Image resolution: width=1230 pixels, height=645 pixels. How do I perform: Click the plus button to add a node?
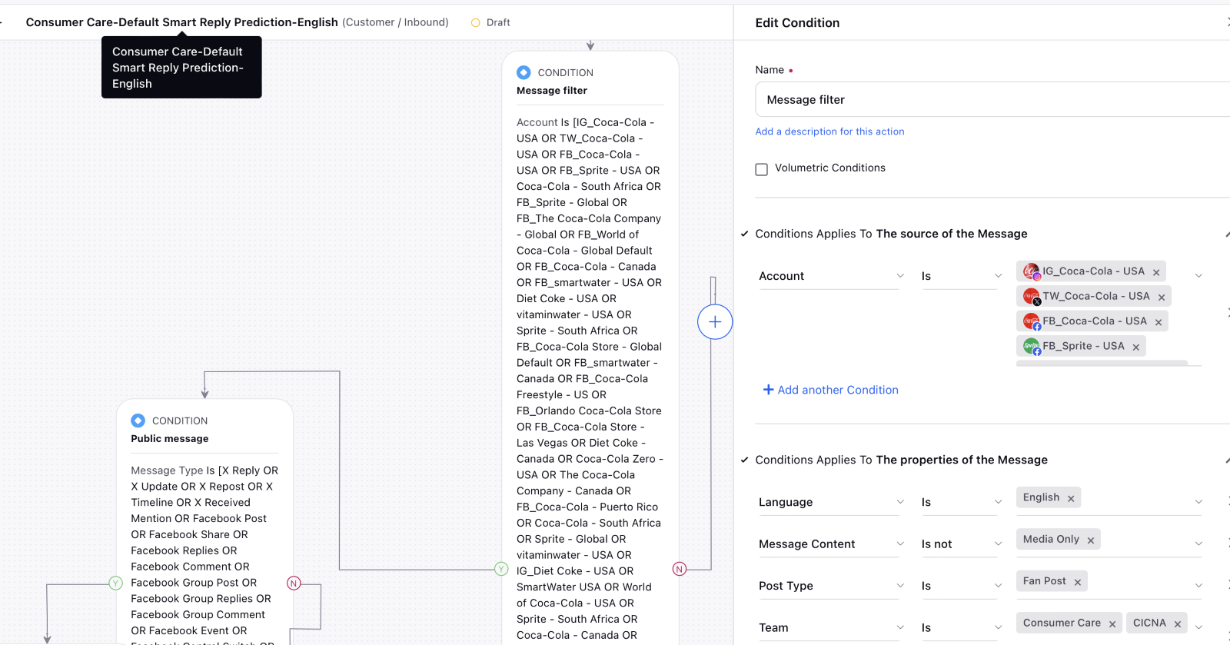tap(715, 322)
